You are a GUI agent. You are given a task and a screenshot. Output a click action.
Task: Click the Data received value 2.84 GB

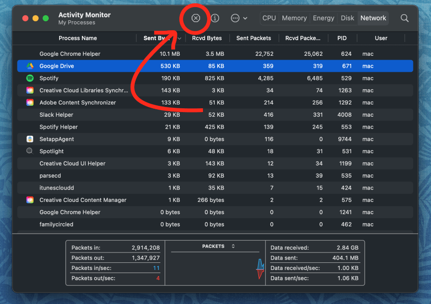pos(347,248)
